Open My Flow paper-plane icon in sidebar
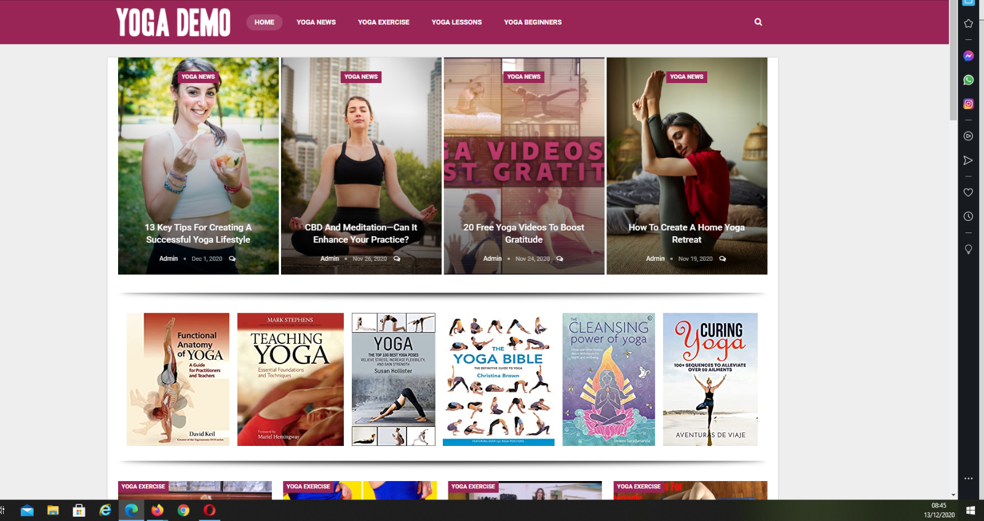This screenshot has height=521, width=984. point(969,161)
